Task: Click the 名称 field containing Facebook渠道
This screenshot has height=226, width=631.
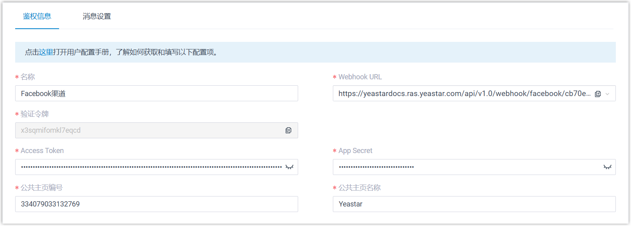Action: [x=156, y=93]
